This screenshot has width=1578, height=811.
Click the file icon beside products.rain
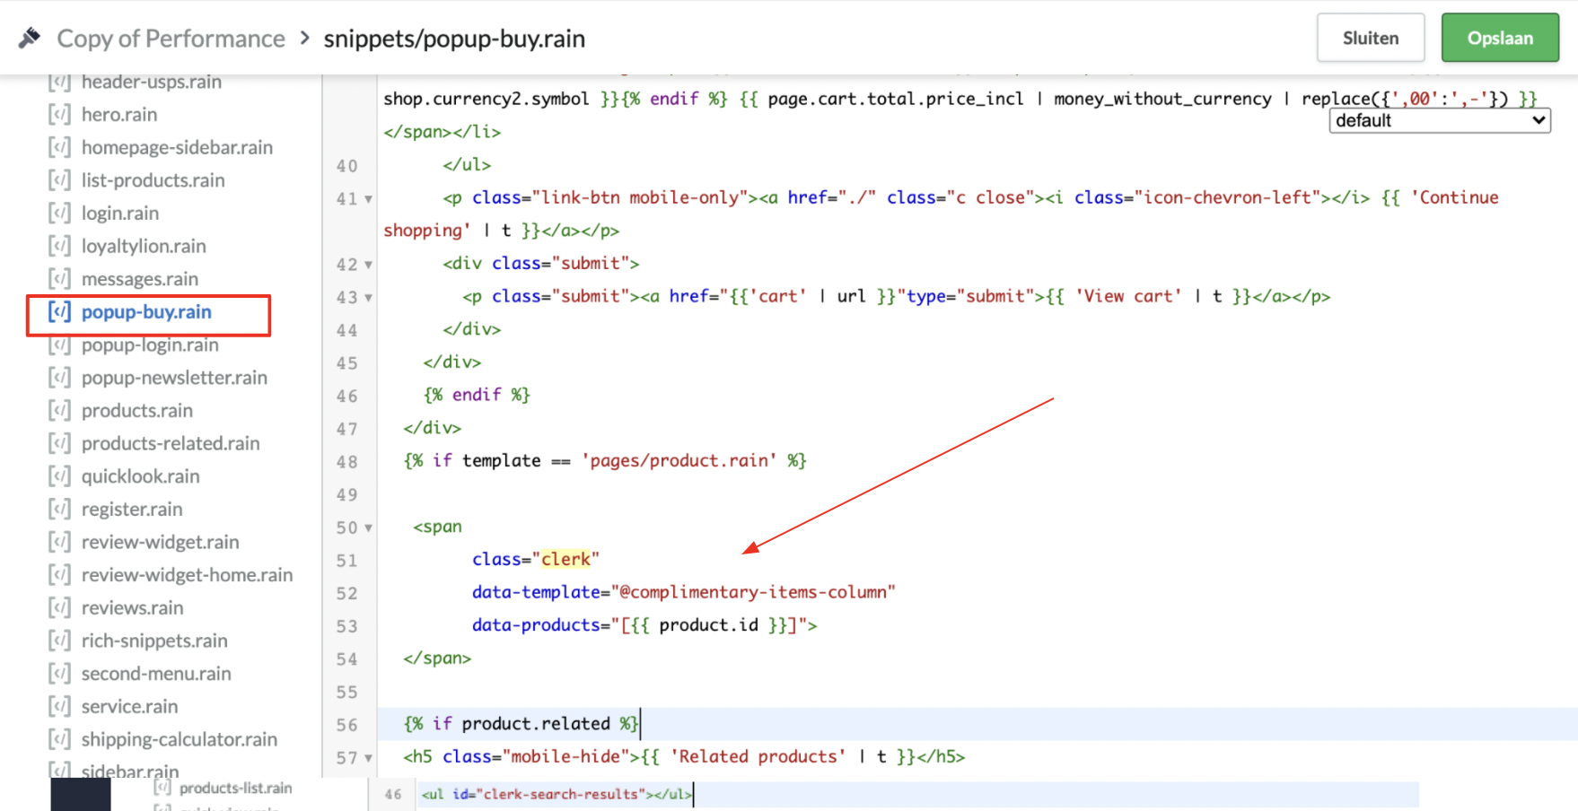click(59, 411)
